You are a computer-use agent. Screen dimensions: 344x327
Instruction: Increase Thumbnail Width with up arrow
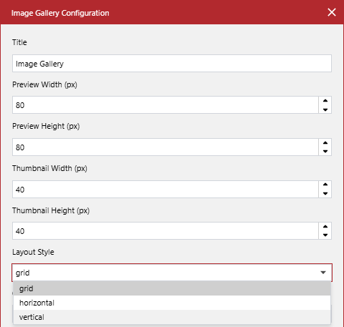point(325,185)
